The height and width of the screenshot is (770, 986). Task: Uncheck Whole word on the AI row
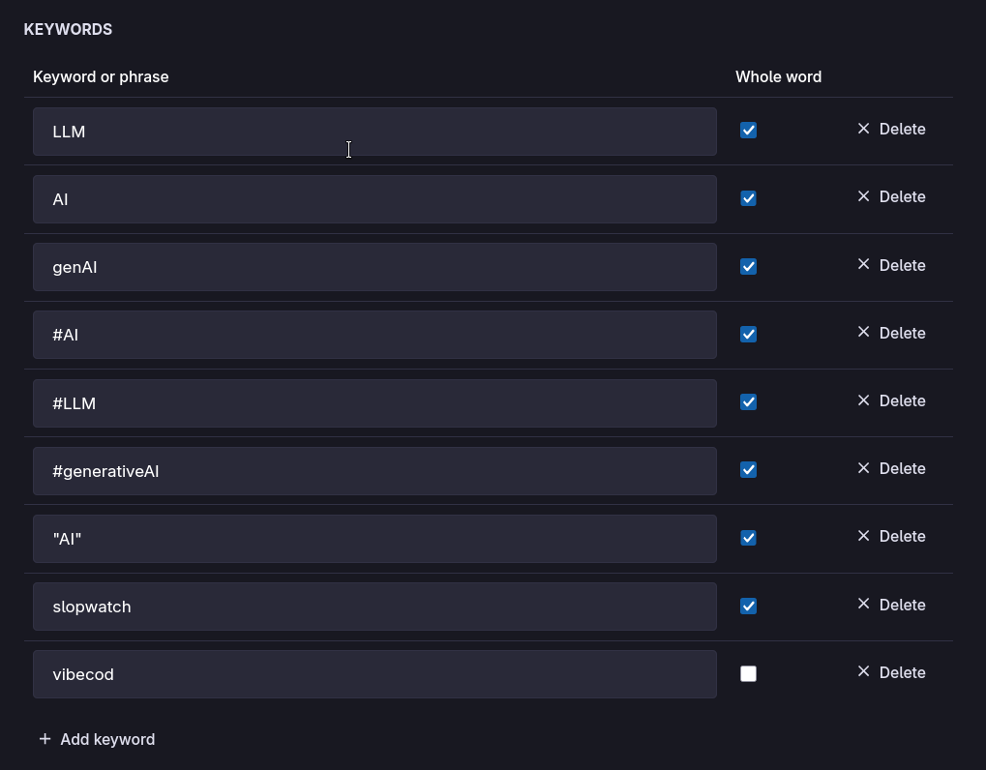[x=748, y=198]
